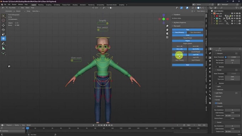Viewport: 242px width, 136px height.
Task: Toggle the Fingers (Detail) rig layer
Action: tap(188, 44)
